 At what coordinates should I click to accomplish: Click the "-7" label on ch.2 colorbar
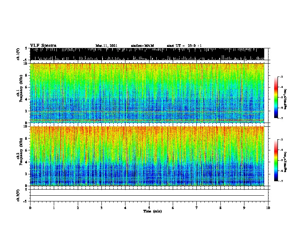(x=281, y=181)
